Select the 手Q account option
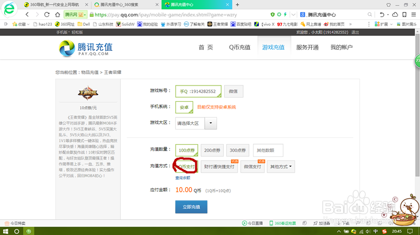This screenshot has width=420, height=235. (198, 91)
